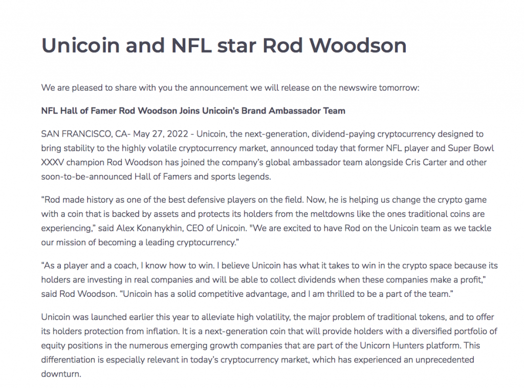Click the intro sentence about the newswire announcement

coord(230,88)
